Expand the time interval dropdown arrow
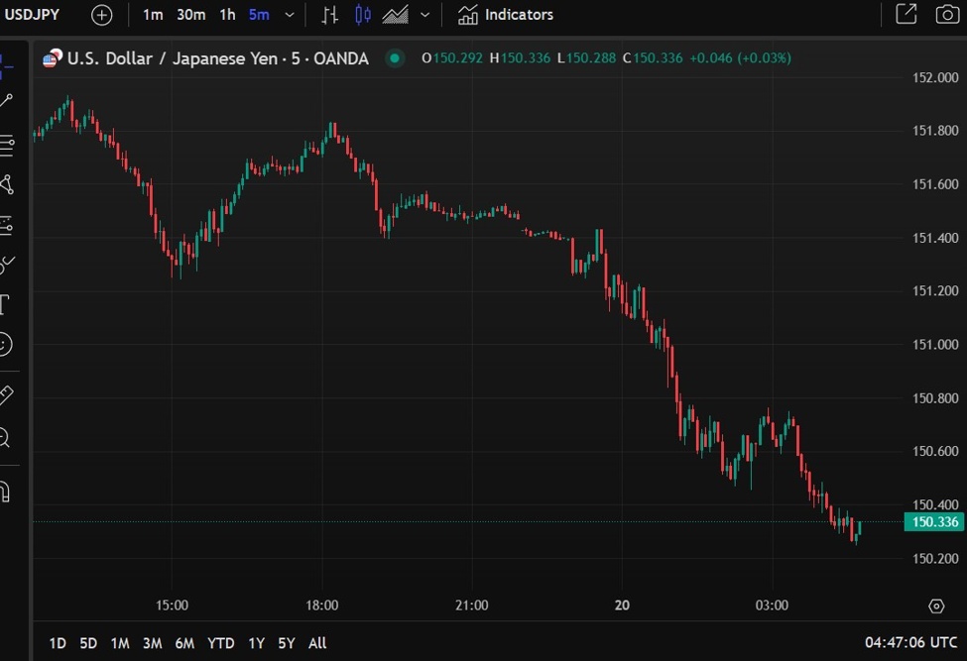Screen dimensions: 967x661 coord(289,15)
